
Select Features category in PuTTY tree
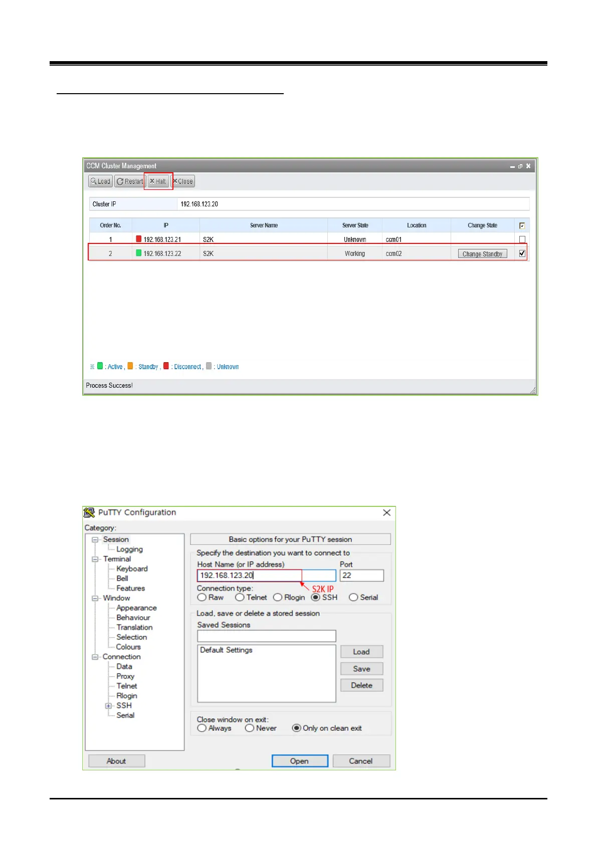point(130,589)
